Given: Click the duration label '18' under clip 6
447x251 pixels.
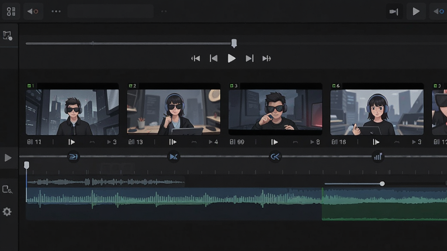Looking at the screenshot, I should pos(342,142).
